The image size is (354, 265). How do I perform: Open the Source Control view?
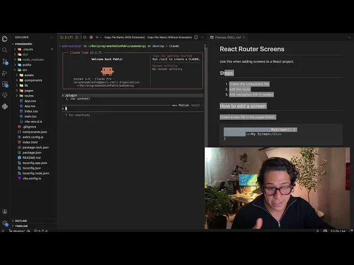[x=5, y=61]
